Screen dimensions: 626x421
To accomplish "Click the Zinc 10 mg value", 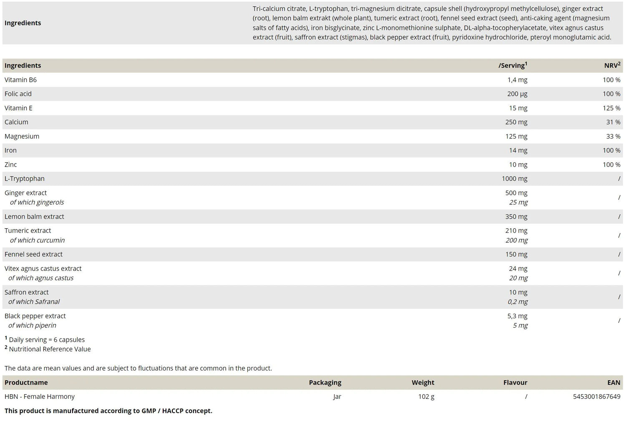I will pyautogui.click(x=518, y=164).
